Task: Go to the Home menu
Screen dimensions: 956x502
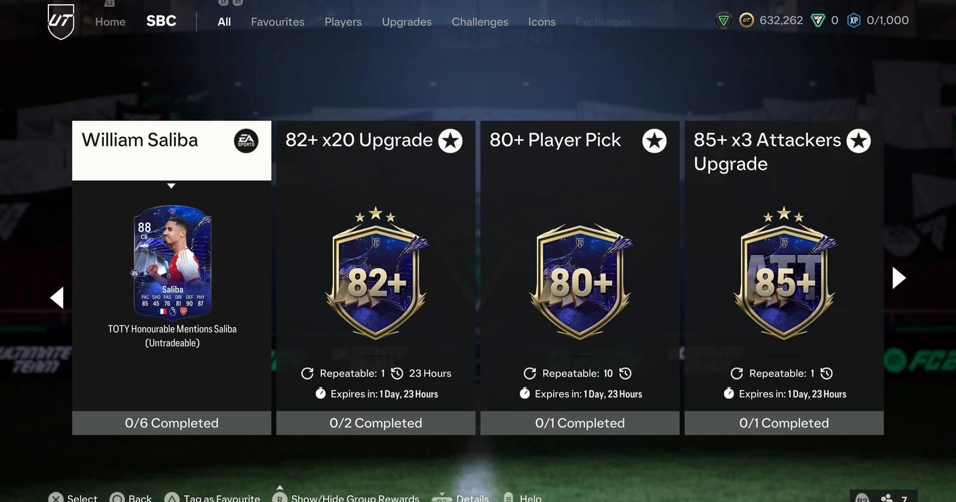Action: tap(110, 22)
